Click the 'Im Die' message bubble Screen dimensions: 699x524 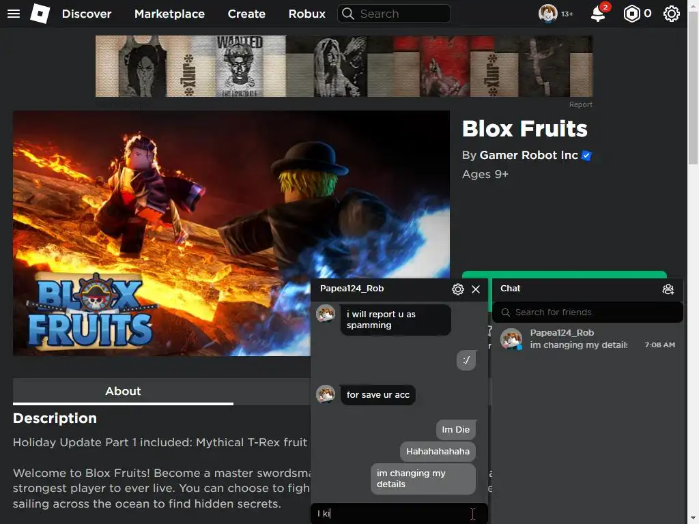point(455,430)
